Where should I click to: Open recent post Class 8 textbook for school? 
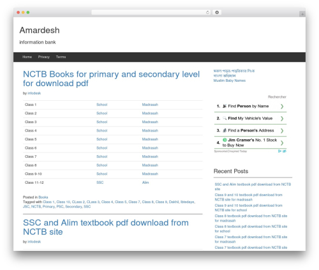[251, 229]
